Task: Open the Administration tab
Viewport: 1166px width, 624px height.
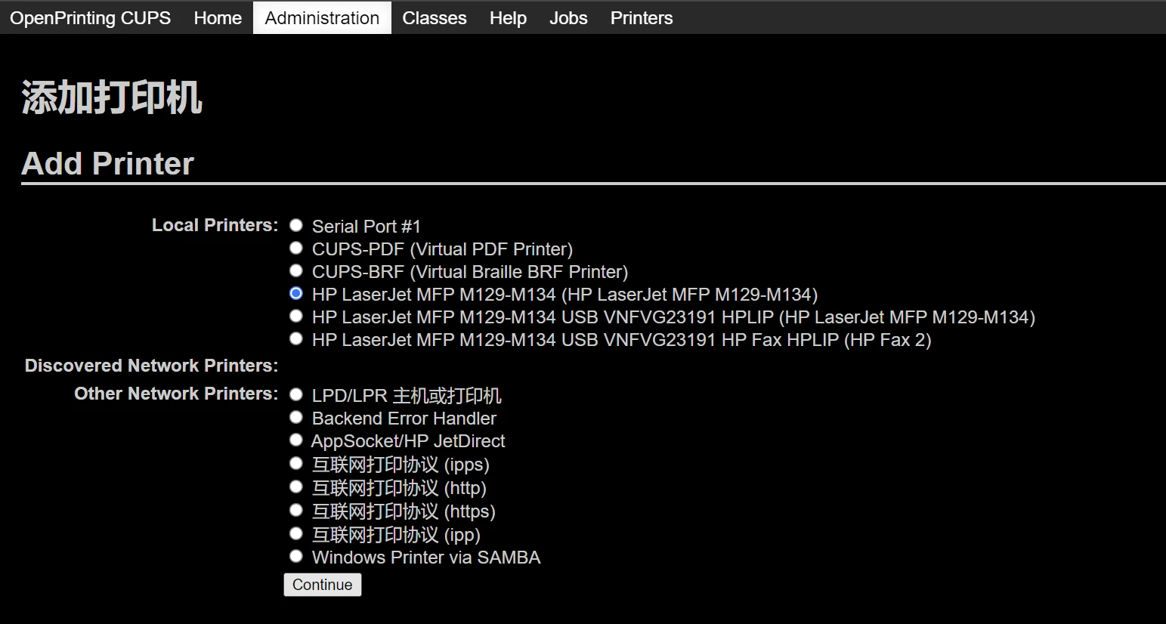Action: [322, 17]
